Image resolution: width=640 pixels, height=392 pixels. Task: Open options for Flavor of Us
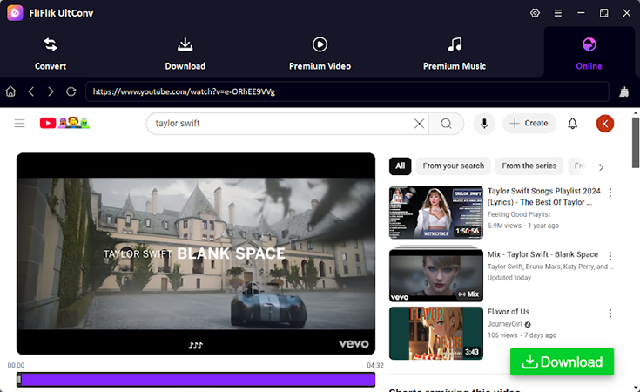pos(610,314)
